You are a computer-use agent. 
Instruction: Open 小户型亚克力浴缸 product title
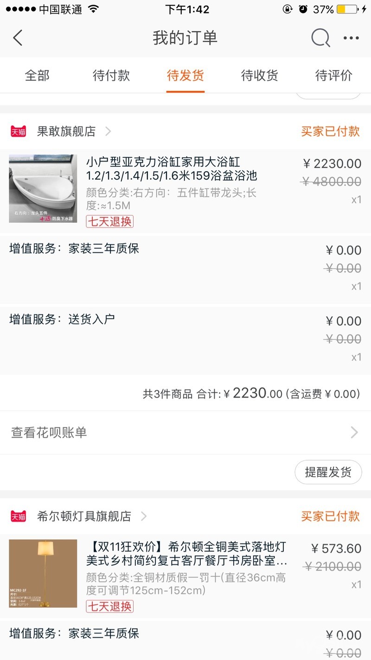pyautogui.click(x=172, y=169)
